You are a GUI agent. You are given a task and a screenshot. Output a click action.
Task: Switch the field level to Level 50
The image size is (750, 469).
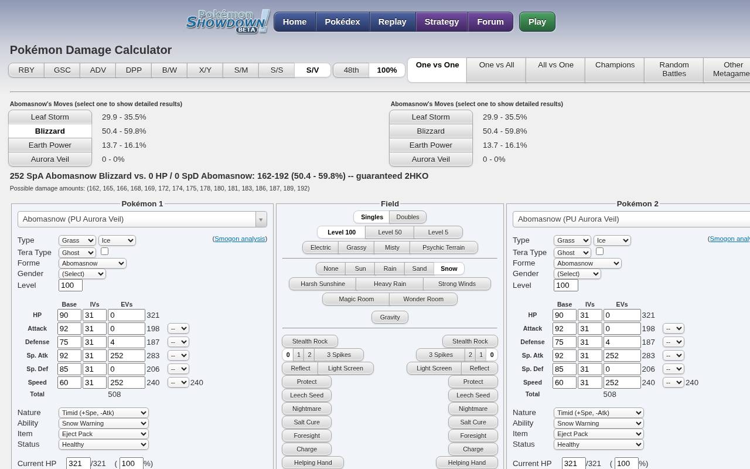click(390, 232)
